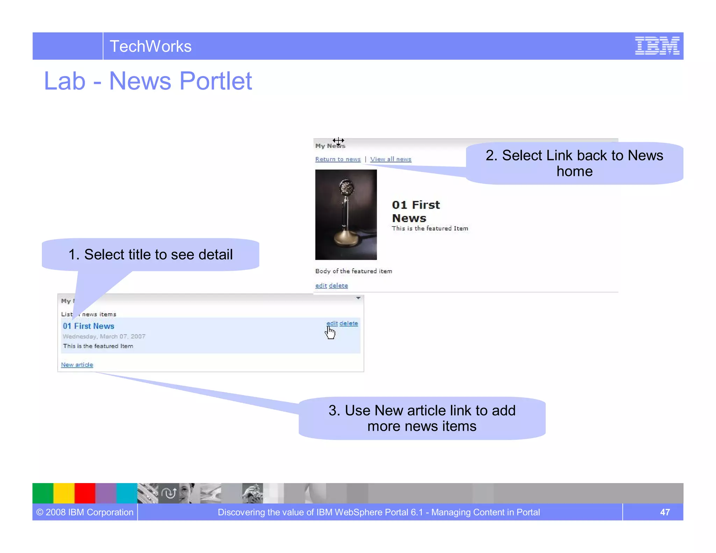Click delete link below featured item body
716x553 pixels.
[338, 286]
